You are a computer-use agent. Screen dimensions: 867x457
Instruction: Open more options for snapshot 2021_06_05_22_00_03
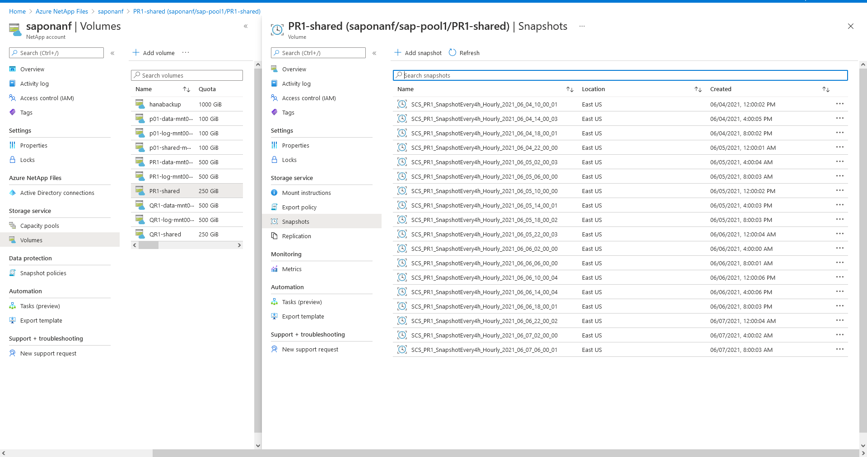point(840,234)
